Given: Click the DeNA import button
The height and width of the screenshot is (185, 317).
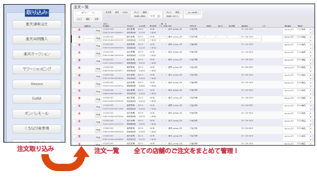Looking at the screenshot, I should pos(37,99).
